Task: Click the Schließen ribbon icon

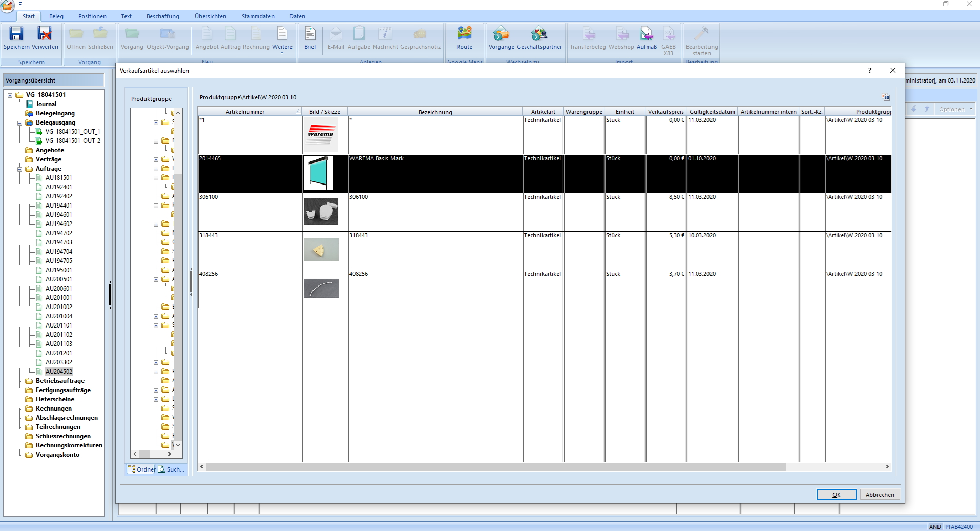Action: (x=100, y=34)
